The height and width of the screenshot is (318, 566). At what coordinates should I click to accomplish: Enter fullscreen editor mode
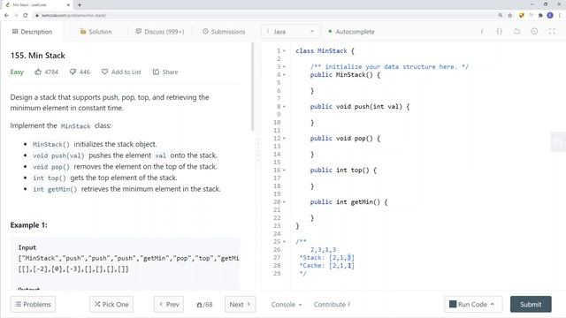click(552, 32)
